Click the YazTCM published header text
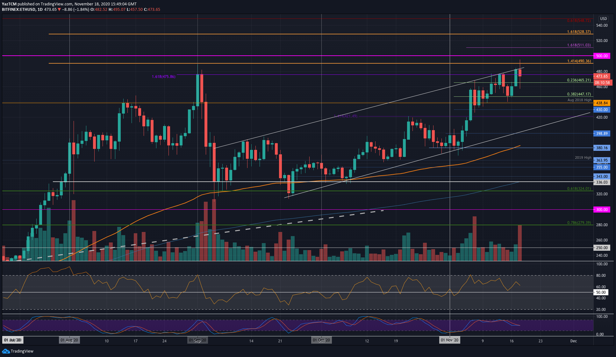Image resolution: width=616 pixels, height=357 pixels. 69,4
